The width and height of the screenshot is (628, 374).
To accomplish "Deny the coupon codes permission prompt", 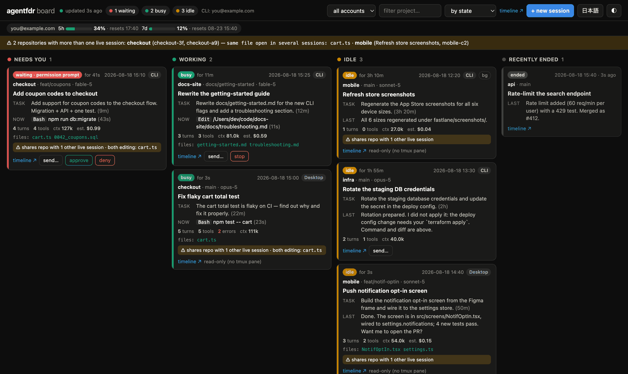I will tap(105, 160).
